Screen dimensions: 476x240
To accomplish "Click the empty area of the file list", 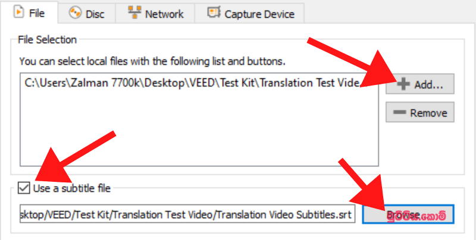I will [x=199, y=127].
